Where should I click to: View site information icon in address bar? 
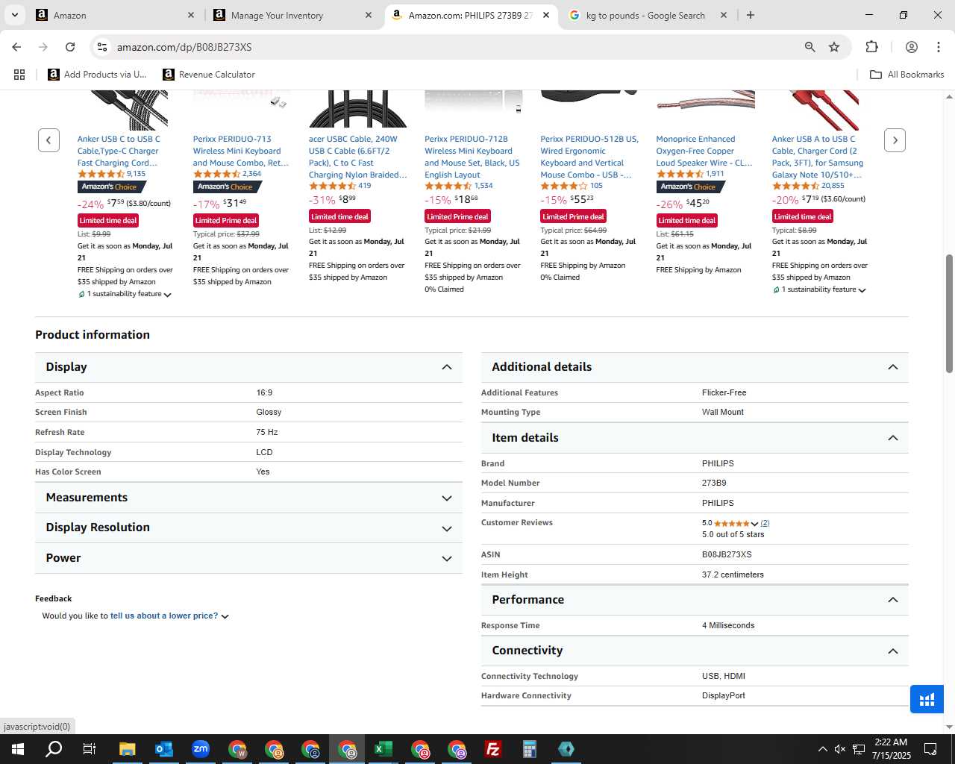[x=102, y=47]
